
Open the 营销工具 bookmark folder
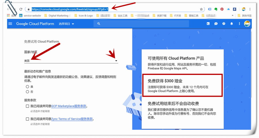(192, 16)
